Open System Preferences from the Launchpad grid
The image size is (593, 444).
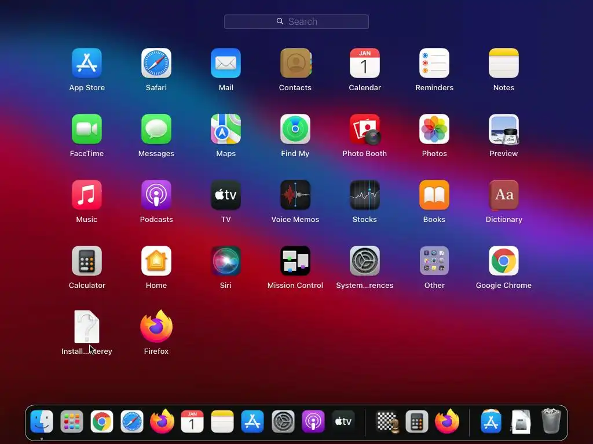(x=365, y=261)
